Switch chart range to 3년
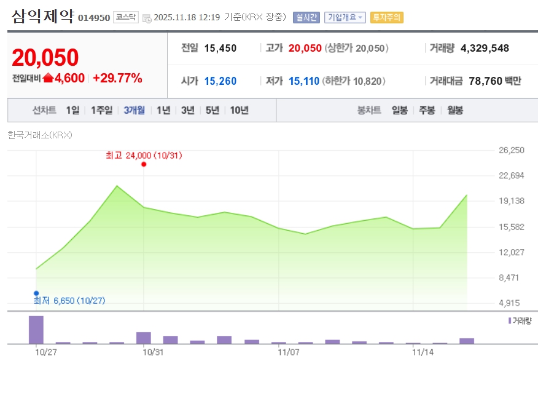Image resolution: width=538 pixels, height=393 pixels. [188, 110]
